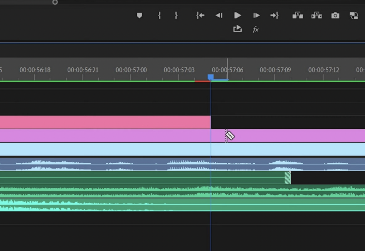Click the timeline ruler at 00:00:57:09
Screen dimensions: 365x251
click(275, 70)
